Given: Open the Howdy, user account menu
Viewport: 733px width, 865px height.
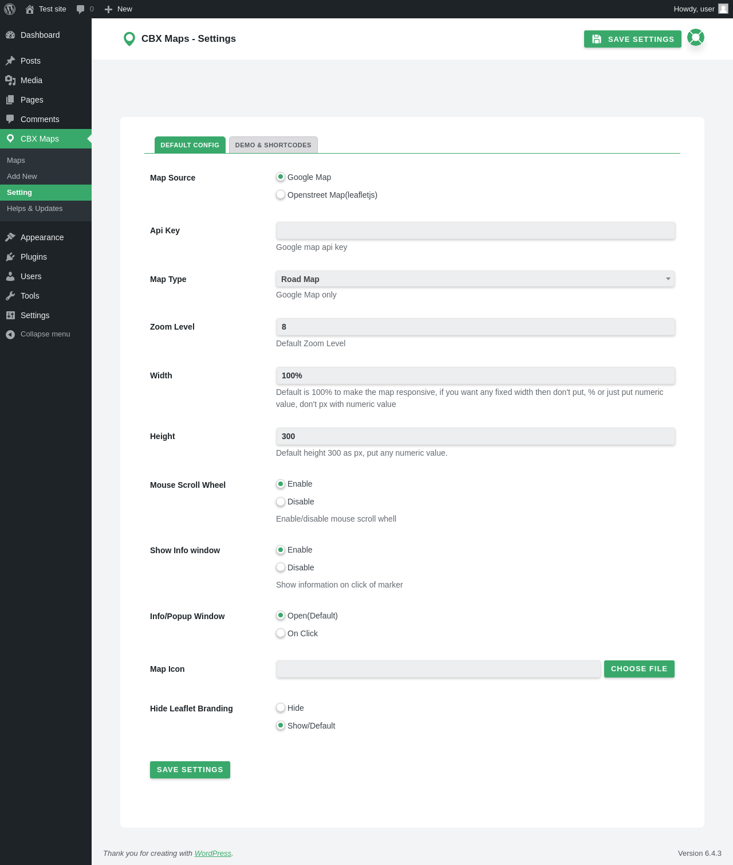Looking at the screenshot, I should 701,9.
